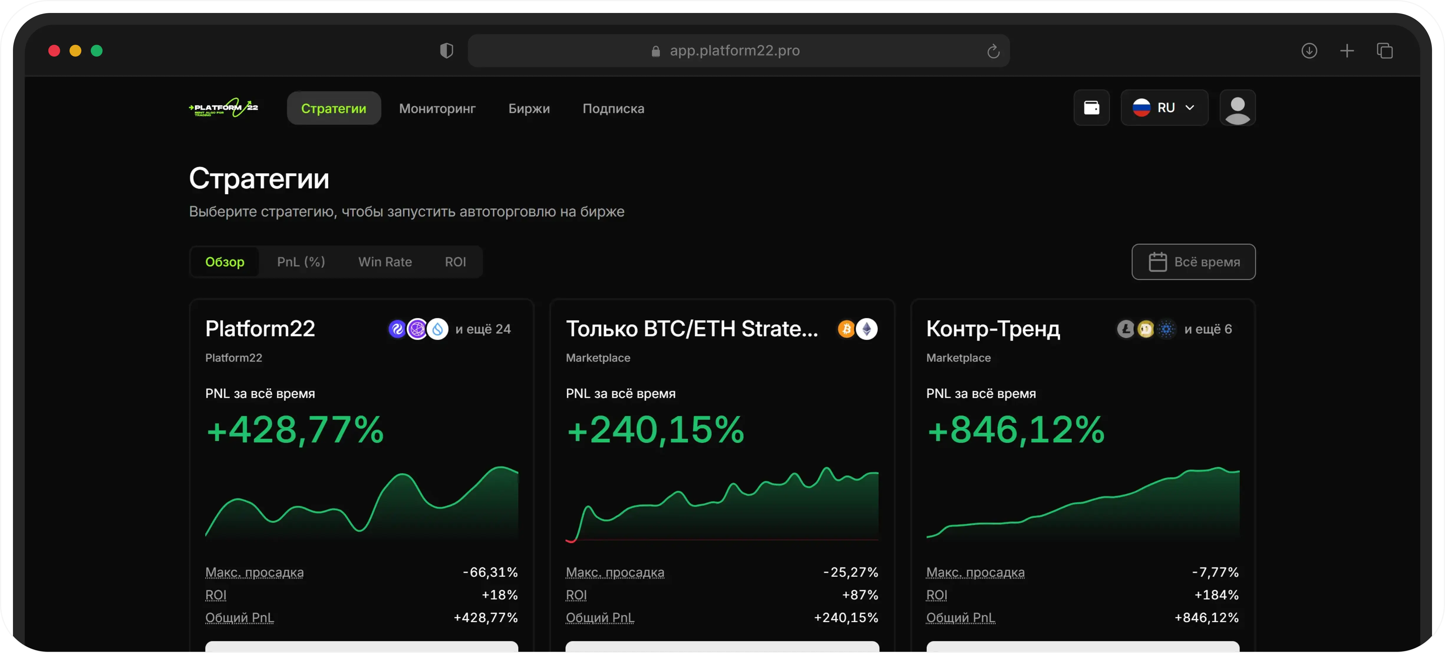This screenshot has width=1445, height=653.
Task: Click white droplet coin icon in Platform22 card
Action: (438, 329)
